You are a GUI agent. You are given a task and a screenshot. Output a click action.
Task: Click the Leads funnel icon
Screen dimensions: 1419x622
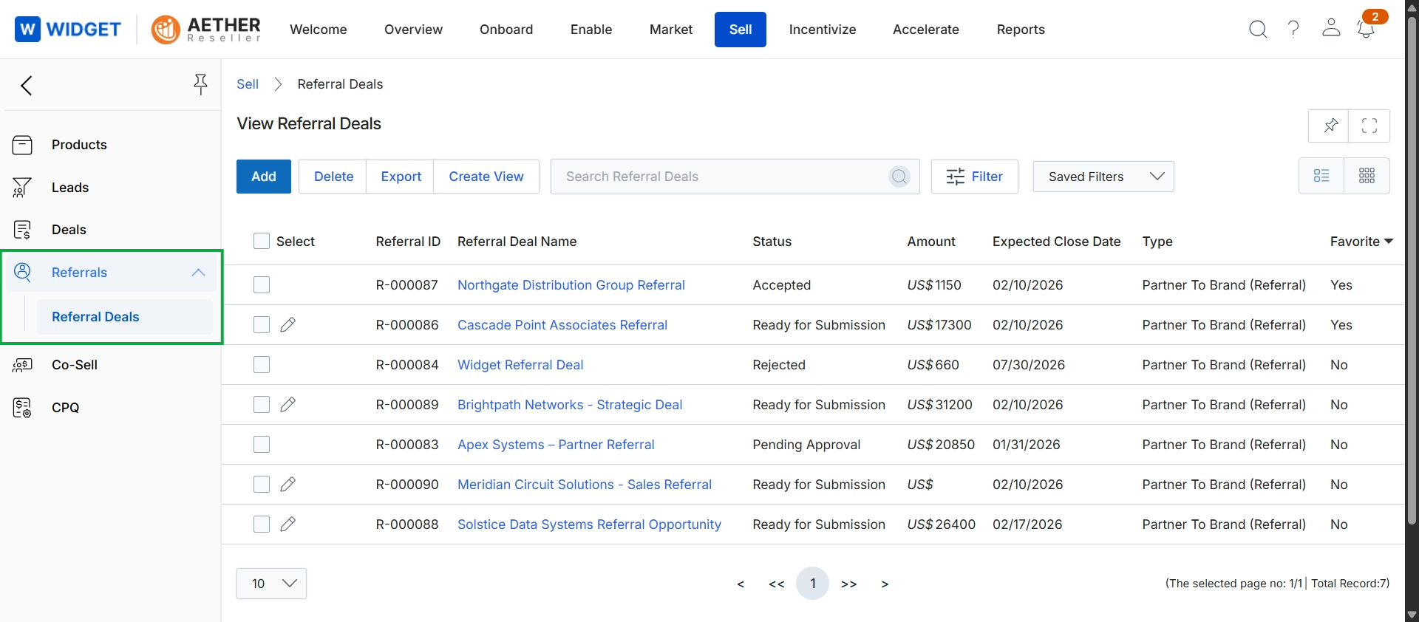click(22, 188)
